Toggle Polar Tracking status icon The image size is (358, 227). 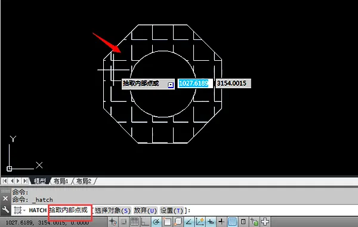click(156, 222)
